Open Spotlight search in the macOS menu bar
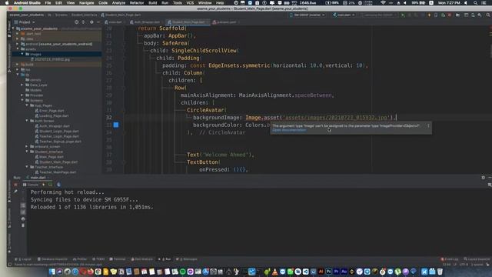The height and width of the screenshot is (277, 492). pos(475,3)
